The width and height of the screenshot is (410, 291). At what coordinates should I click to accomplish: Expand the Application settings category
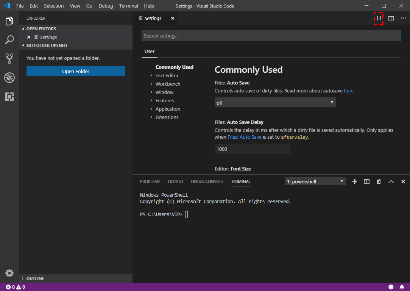click(151, 109)
